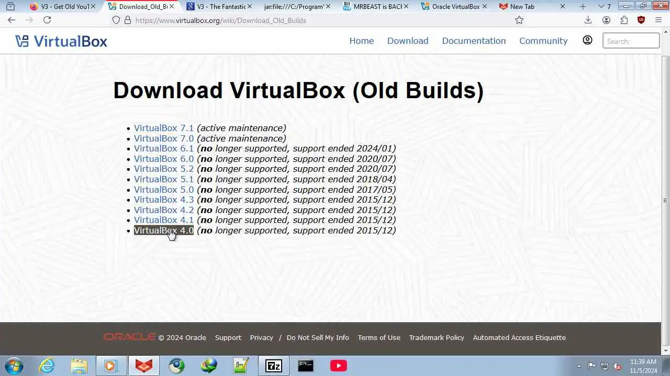
Task: Open the VirtualBox 5.1 link
Action: 164,179
